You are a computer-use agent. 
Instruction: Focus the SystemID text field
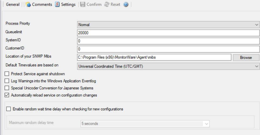(168, 41)
